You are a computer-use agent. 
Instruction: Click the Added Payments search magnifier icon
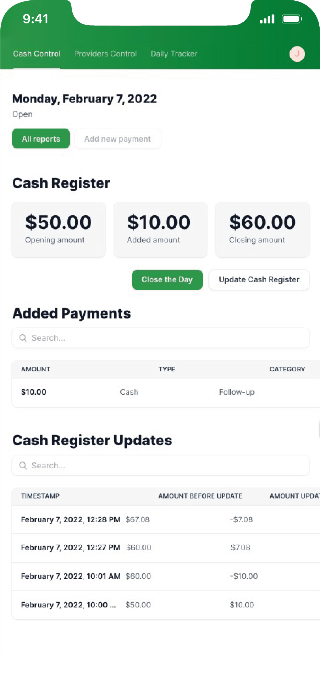23,338
